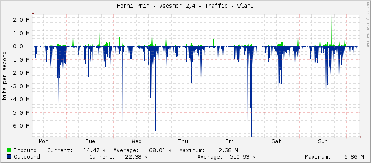Click the 'Thu' x-axis label

coord(183,141)
